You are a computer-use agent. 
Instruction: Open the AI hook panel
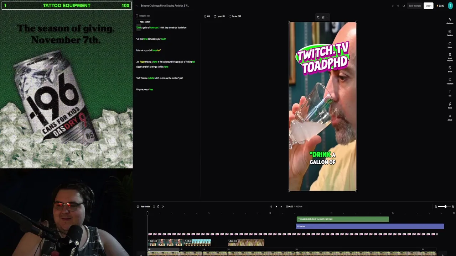click(x=450, y=117)
